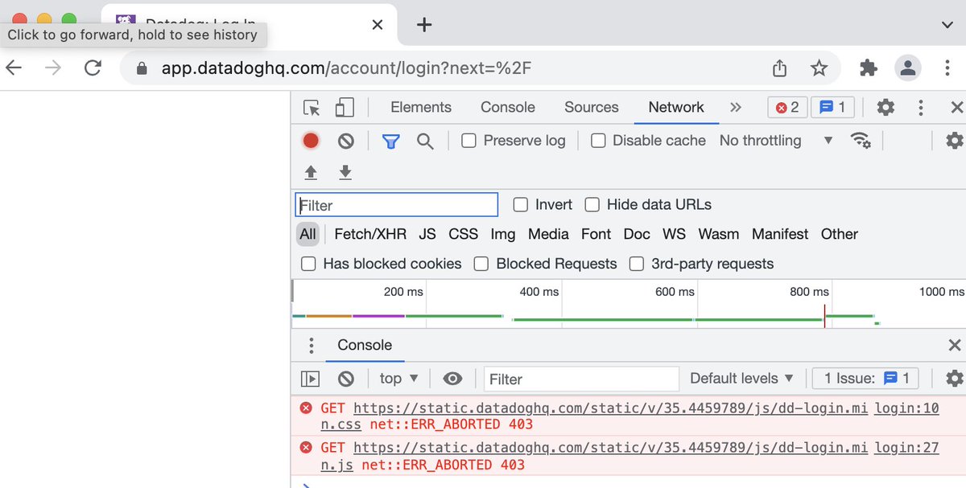
Task: Activate the inspect element picker
Action: click(x=312, y=108)
